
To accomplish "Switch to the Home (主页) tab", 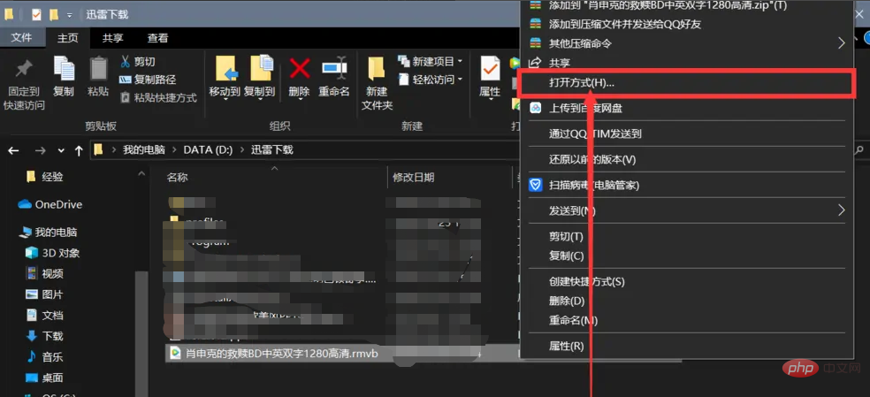I will coord(68,38).
